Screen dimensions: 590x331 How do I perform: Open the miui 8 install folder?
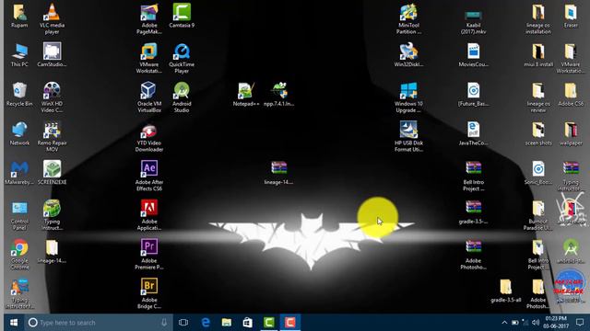(538, 55)
